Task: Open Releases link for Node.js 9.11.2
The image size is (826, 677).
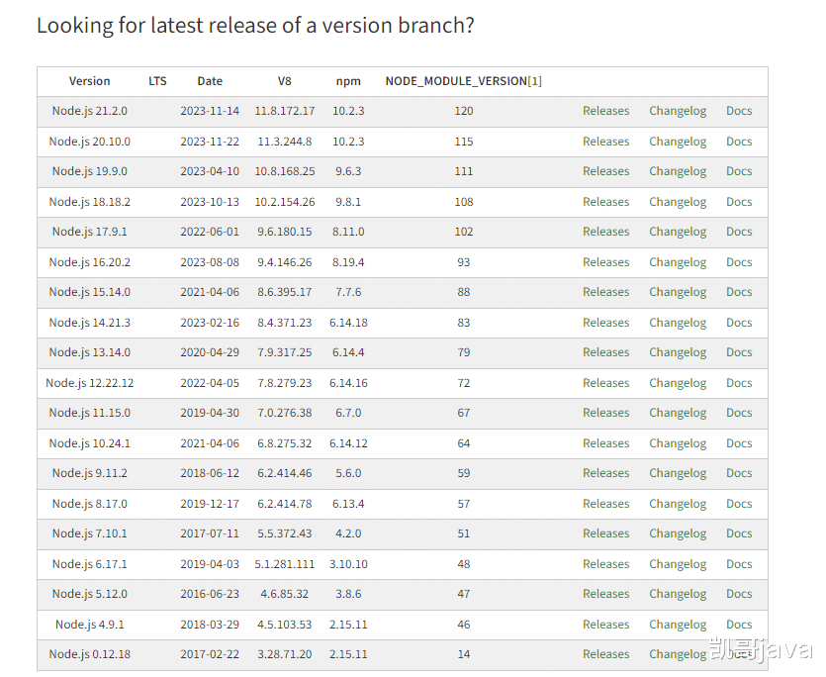Action: click(605, 473)
